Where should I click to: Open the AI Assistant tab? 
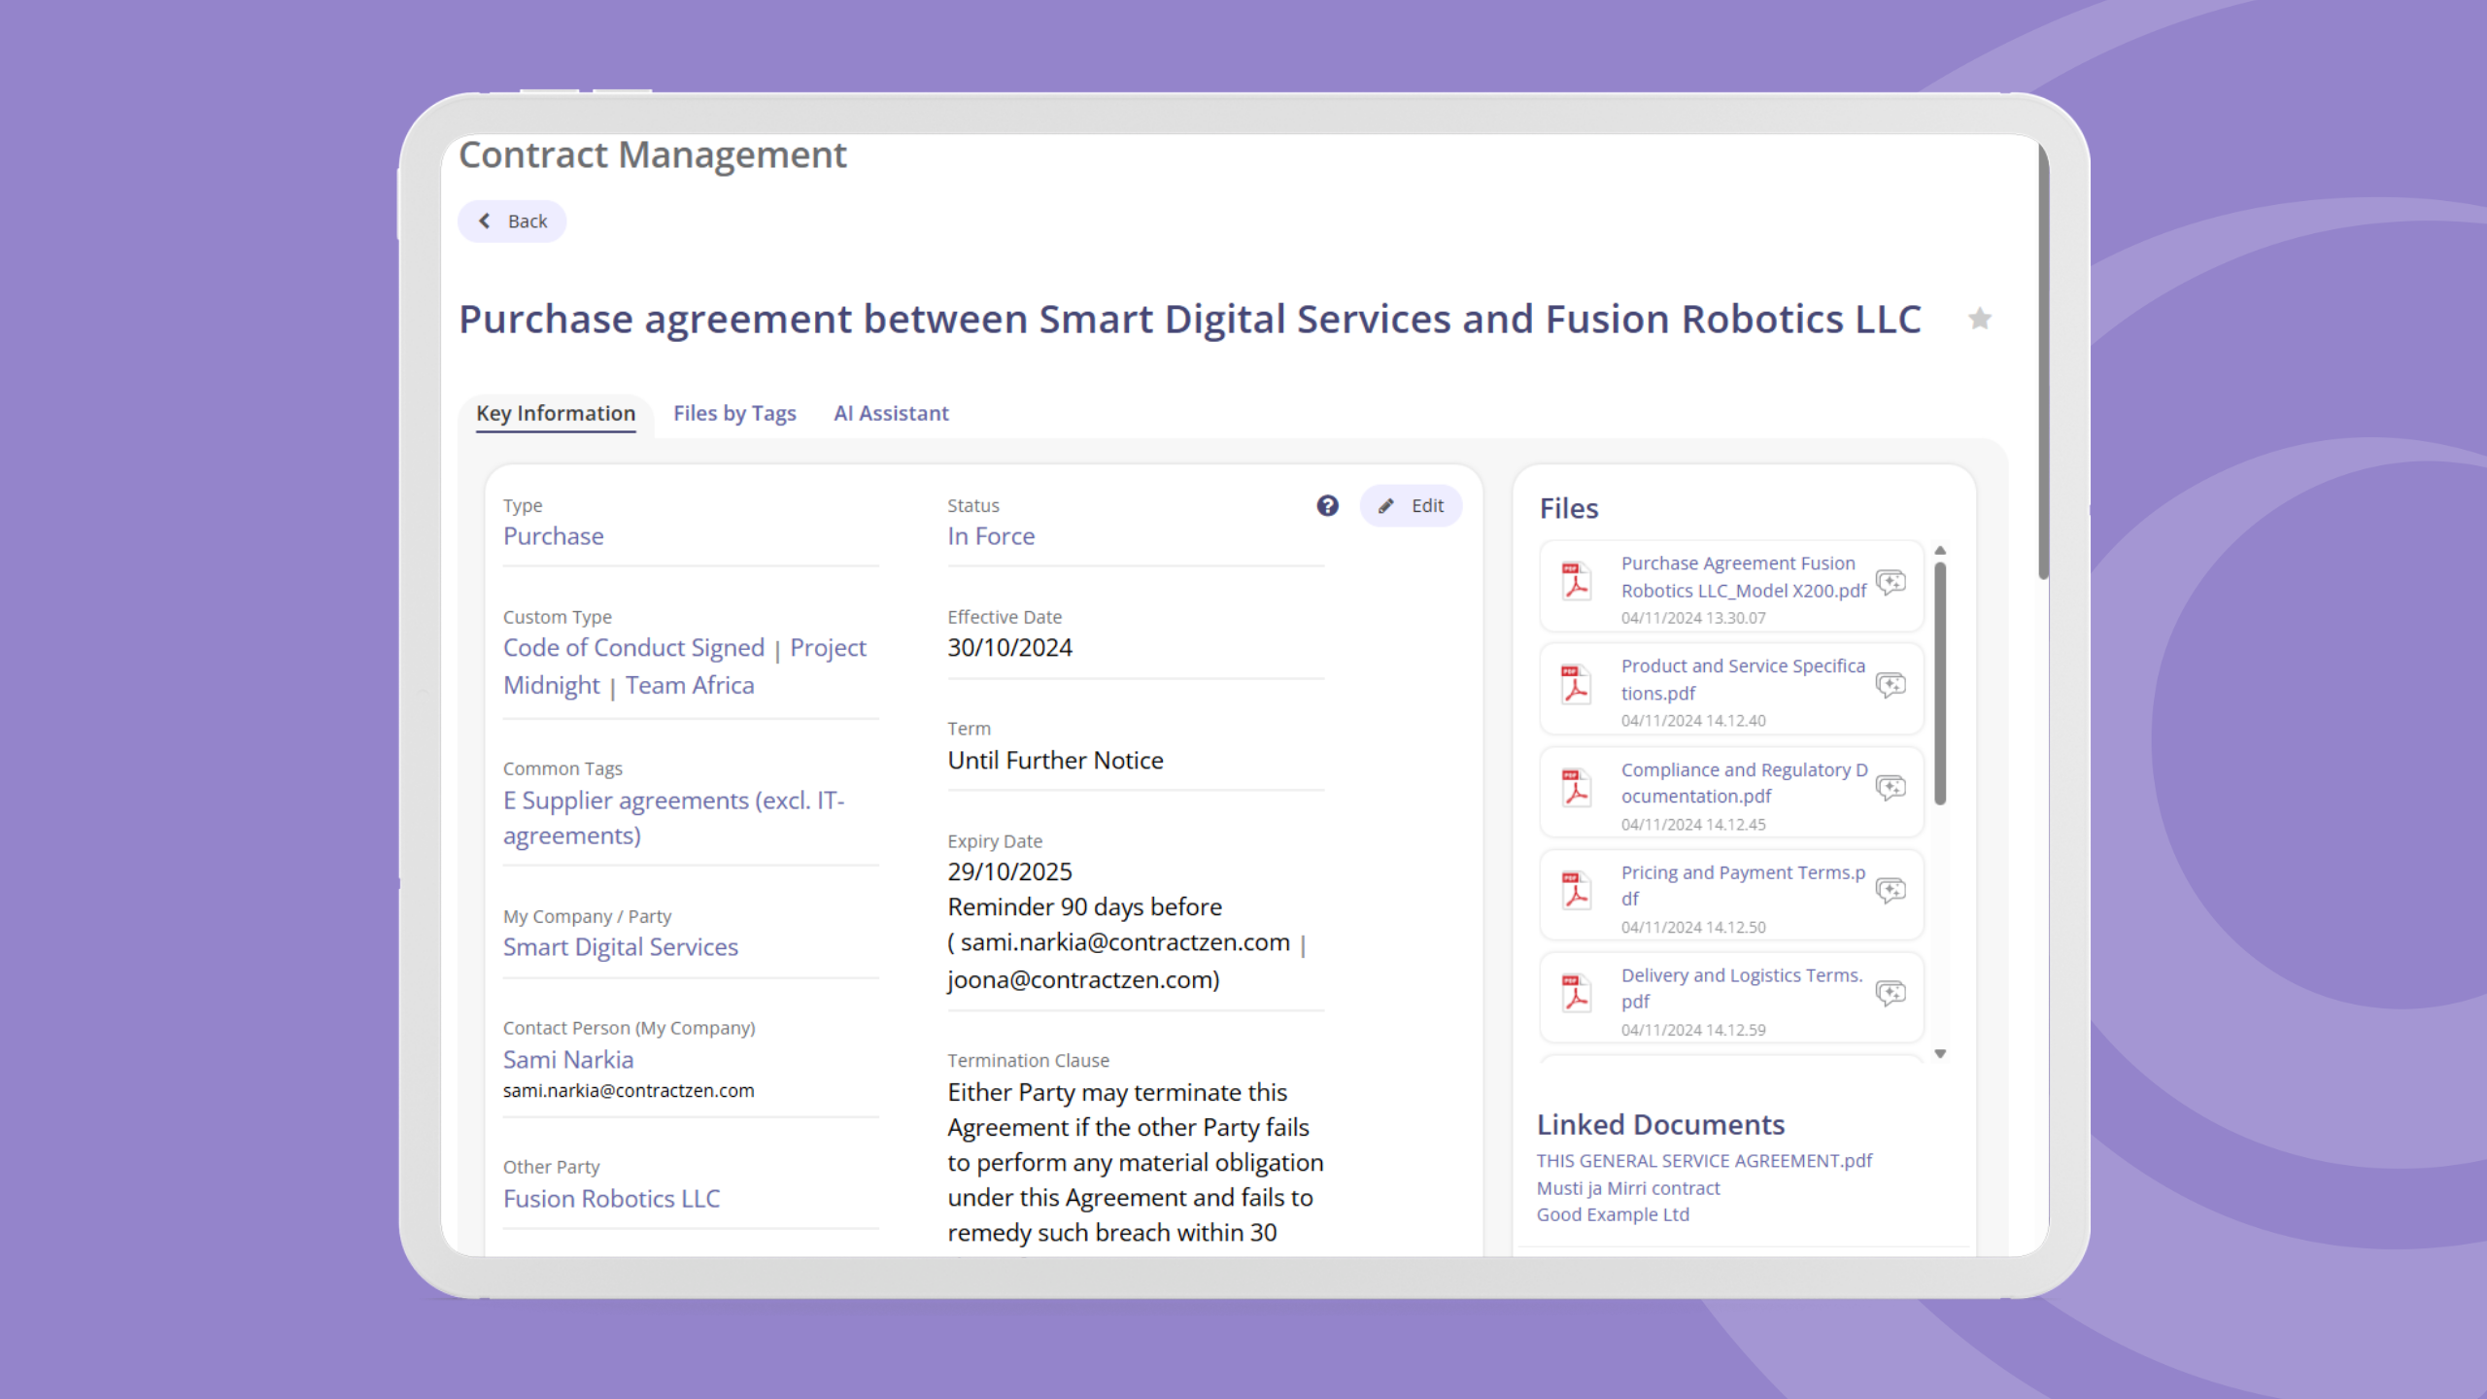tap(891, 414)
